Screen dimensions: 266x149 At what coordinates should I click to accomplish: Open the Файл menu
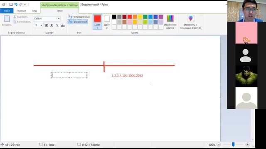point(7,11)
